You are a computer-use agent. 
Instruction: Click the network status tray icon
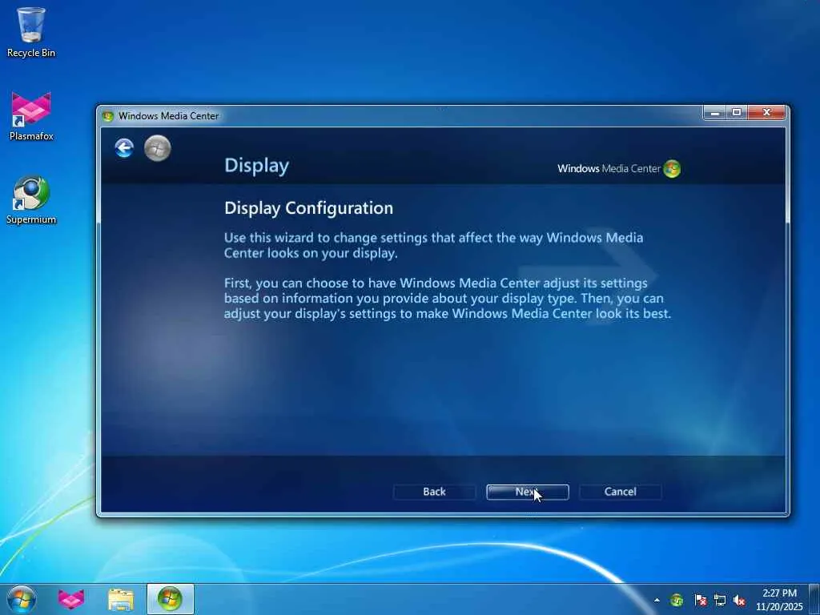pos(720,601)
